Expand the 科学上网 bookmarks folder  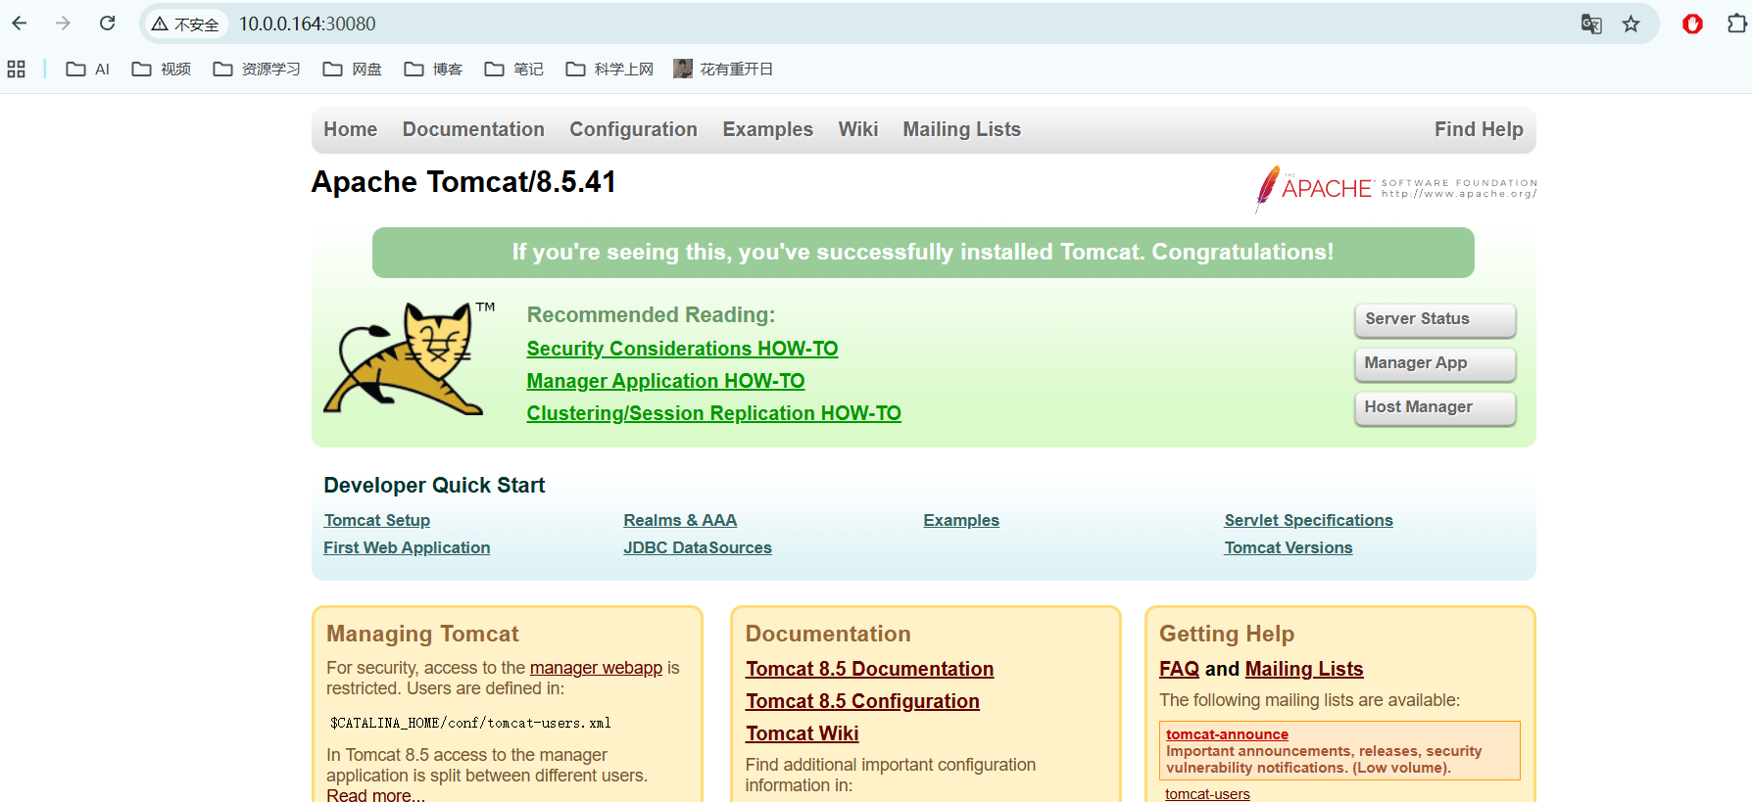coord(609,70)
